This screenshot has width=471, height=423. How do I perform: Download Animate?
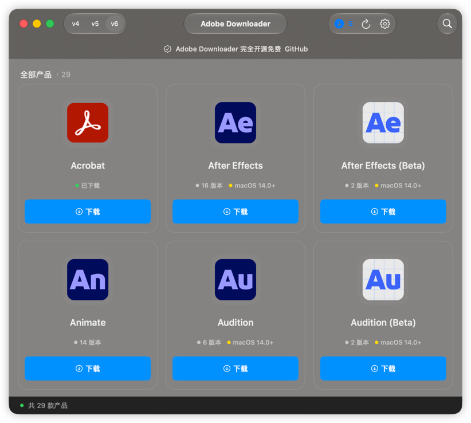[88, 369]
